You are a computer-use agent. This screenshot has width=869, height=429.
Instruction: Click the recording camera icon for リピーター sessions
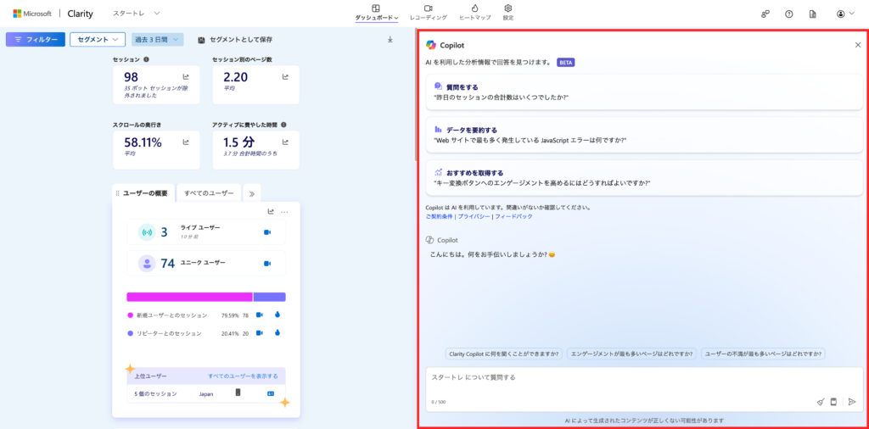click(260, 333)
